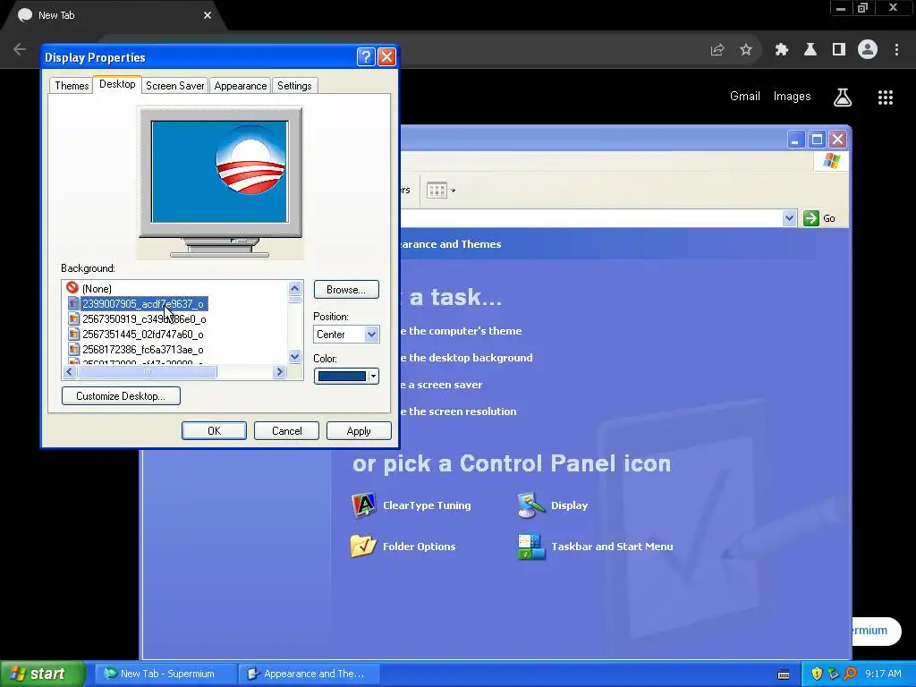
Task: Click the flask experiments icon in toolbar
Action: point(810,50)
